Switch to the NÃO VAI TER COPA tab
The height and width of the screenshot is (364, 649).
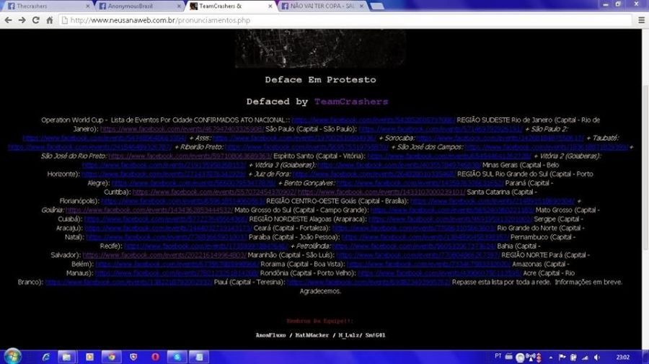322,6
